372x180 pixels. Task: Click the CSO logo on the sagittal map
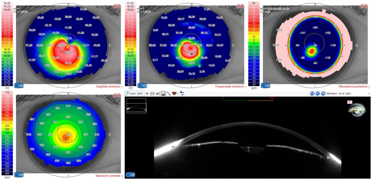pyautogui.click(x=18, y=85)
